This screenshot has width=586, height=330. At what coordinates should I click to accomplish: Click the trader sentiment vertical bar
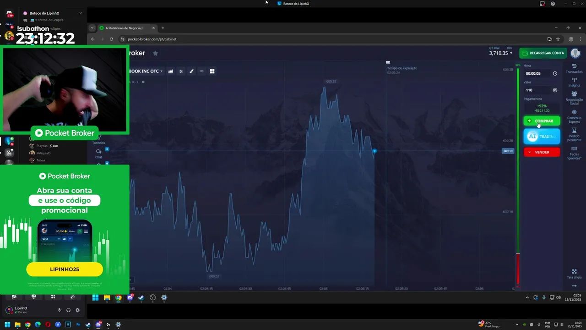[x=518, y=176]
